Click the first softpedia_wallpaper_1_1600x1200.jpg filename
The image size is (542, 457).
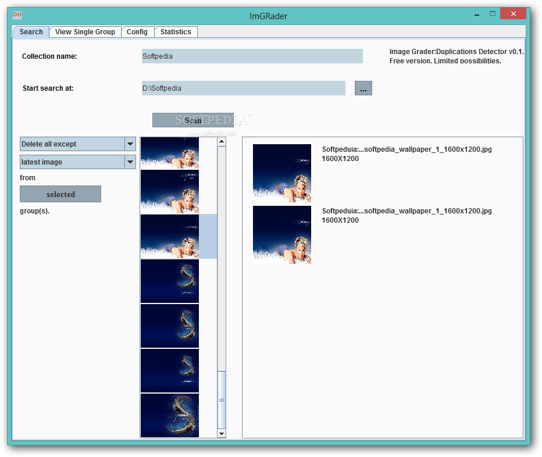pos(407,149)
